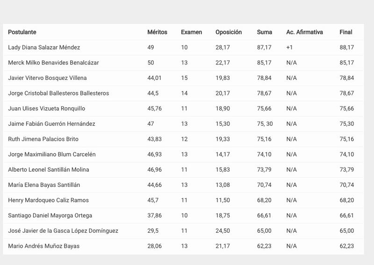374x265 pixels.
Task: Select Javier Vitervo Bosquez Villena entry
Action: click(x=47, y=78)
